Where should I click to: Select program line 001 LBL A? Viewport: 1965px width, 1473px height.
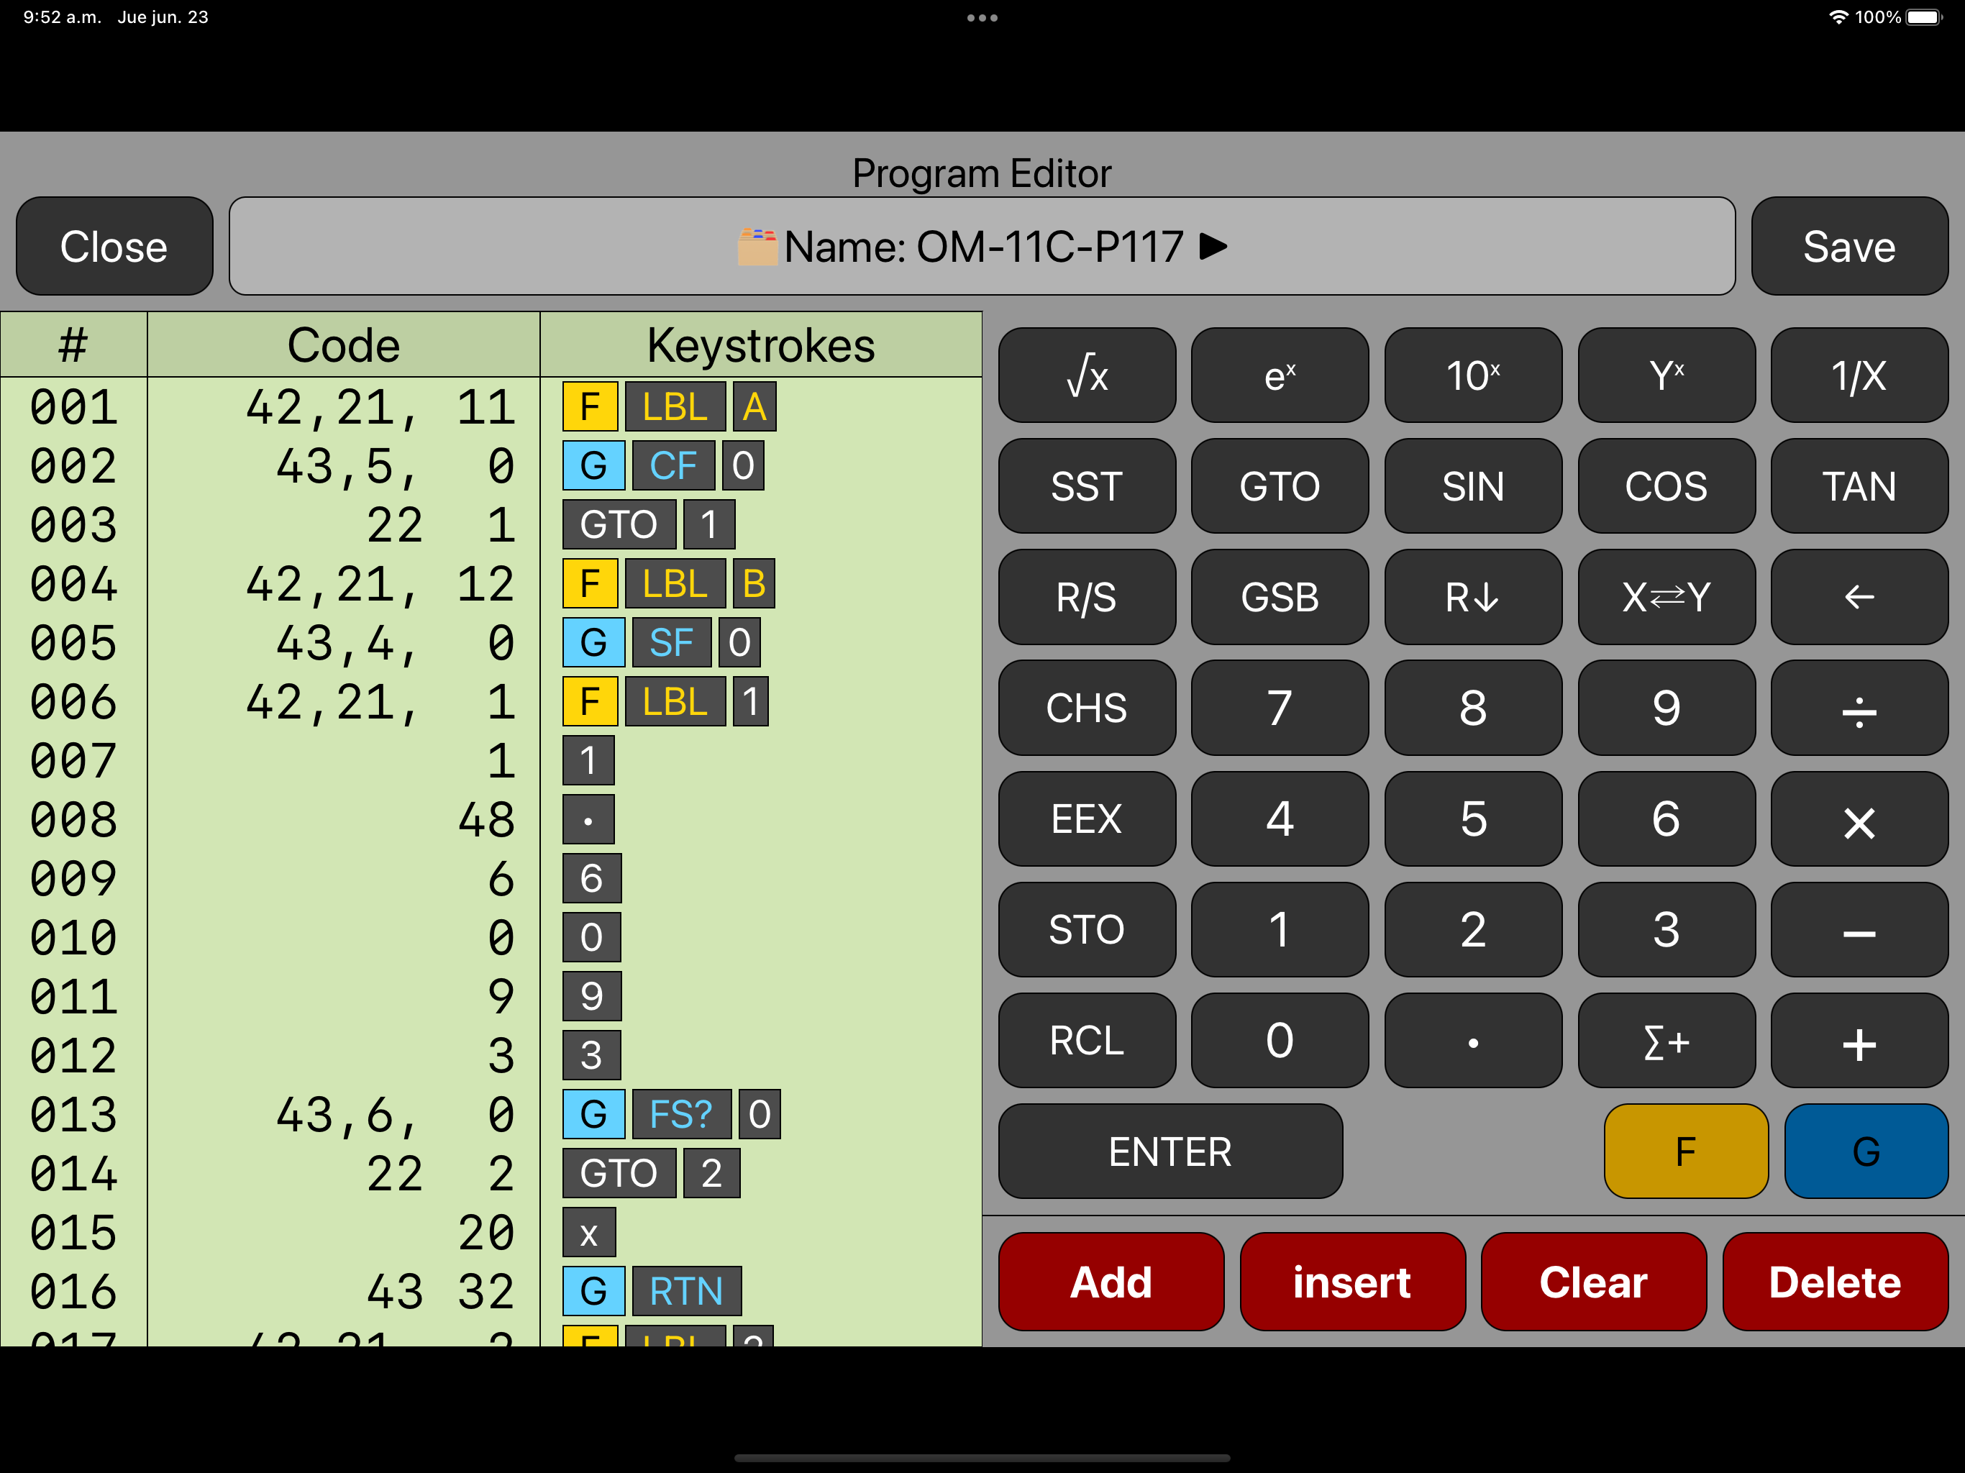point(491,407)
